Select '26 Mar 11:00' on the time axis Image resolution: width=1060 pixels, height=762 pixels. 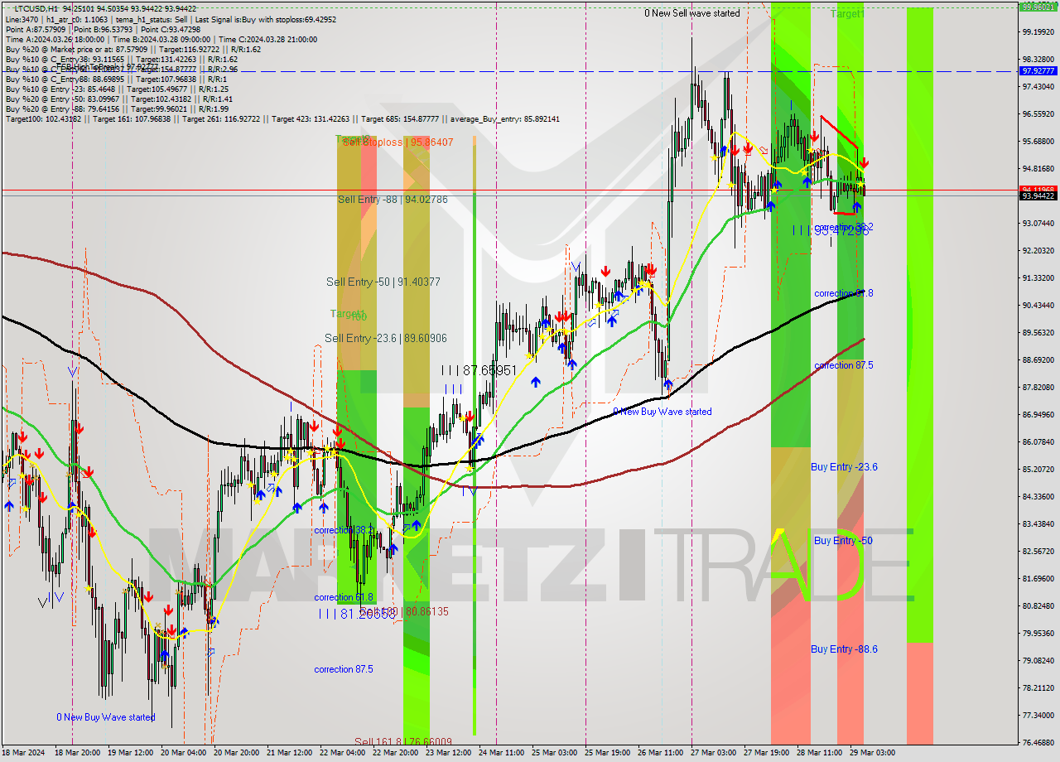[662, 753]
